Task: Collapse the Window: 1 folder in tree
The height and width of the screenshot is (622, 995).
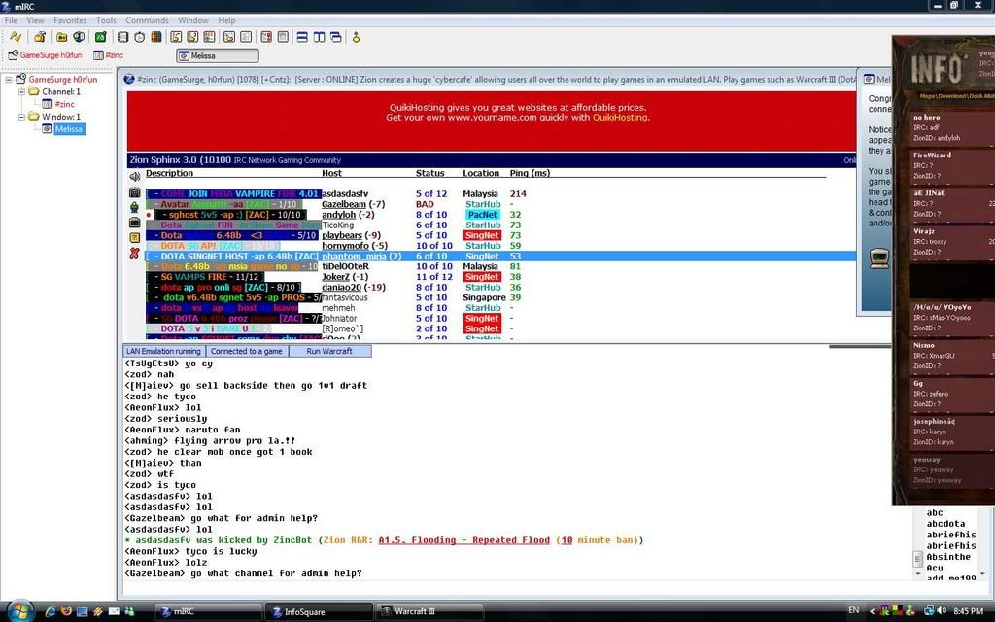Action: pyautogui.click(x=21, y=117)
